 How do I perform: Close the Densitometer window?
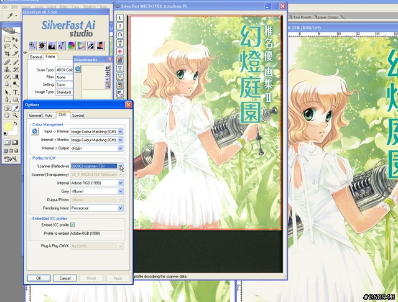[109, 59]
